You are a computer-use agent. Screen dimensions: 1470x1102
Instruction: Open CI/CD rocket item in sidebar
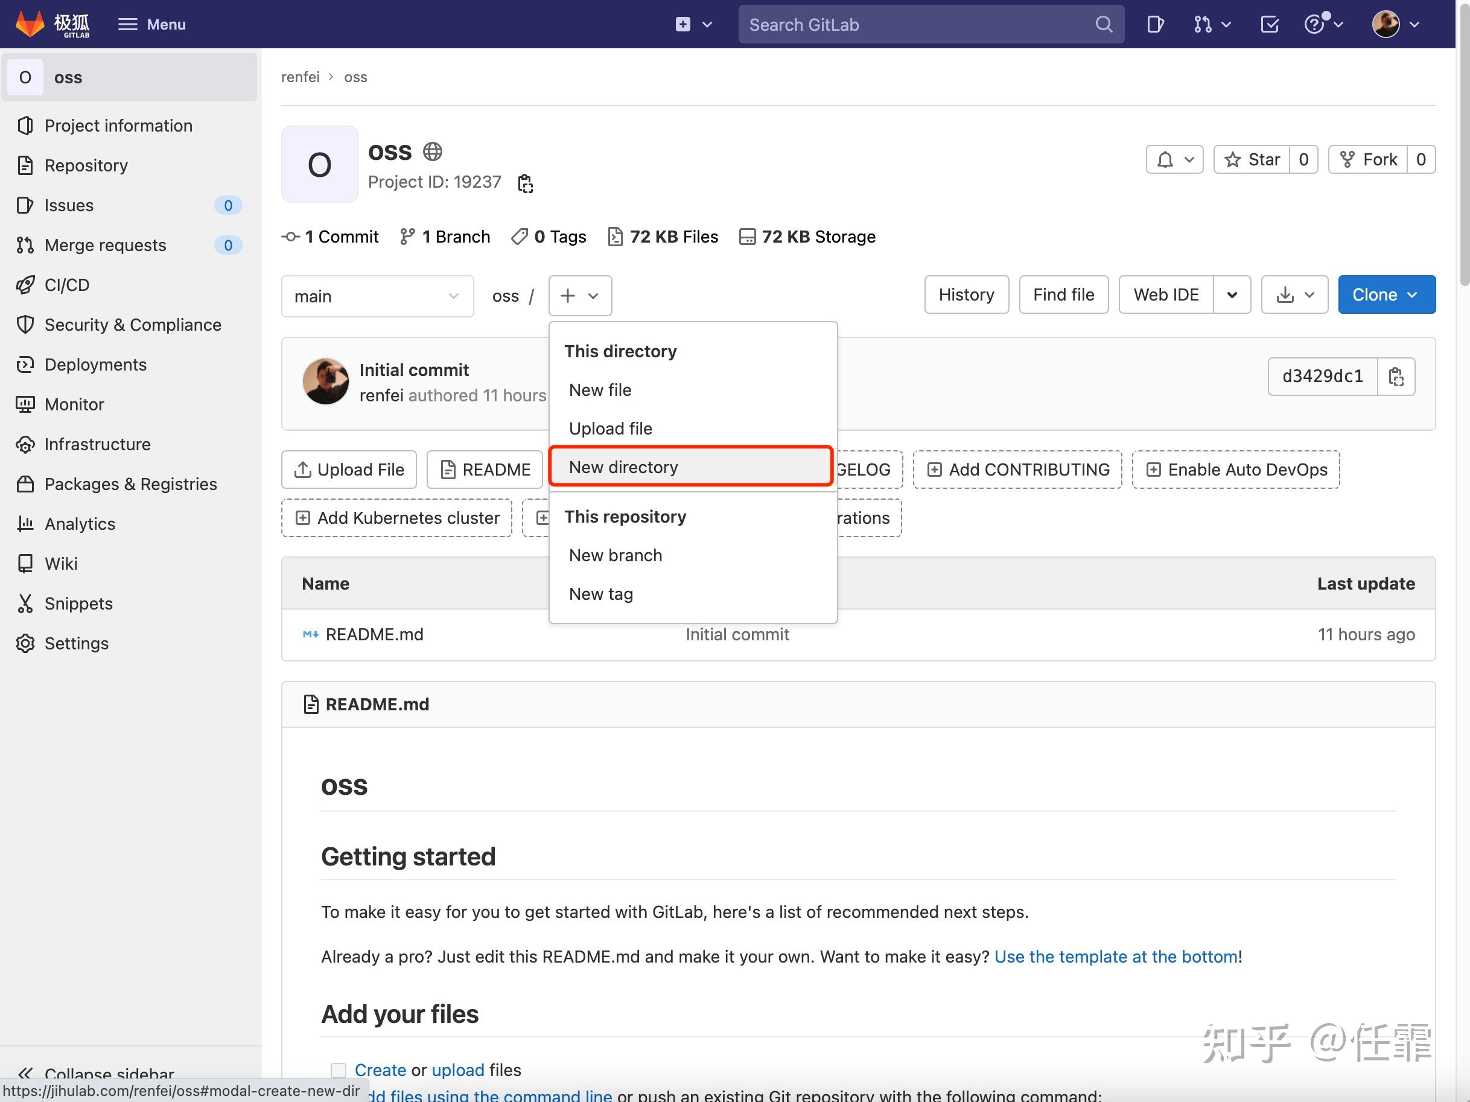coord(66,284)
